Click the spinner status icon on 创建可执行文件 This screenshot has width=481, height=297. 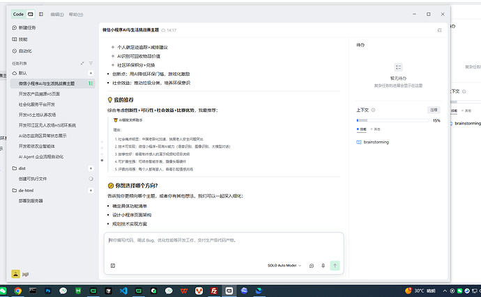click(91, 179)
